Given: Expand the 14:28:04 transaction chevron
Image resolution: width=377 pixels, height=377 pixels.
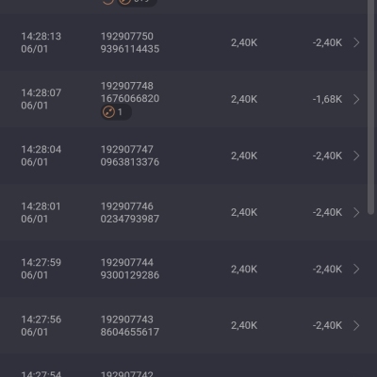Looking at the screenshot, I should pos(356,156).
